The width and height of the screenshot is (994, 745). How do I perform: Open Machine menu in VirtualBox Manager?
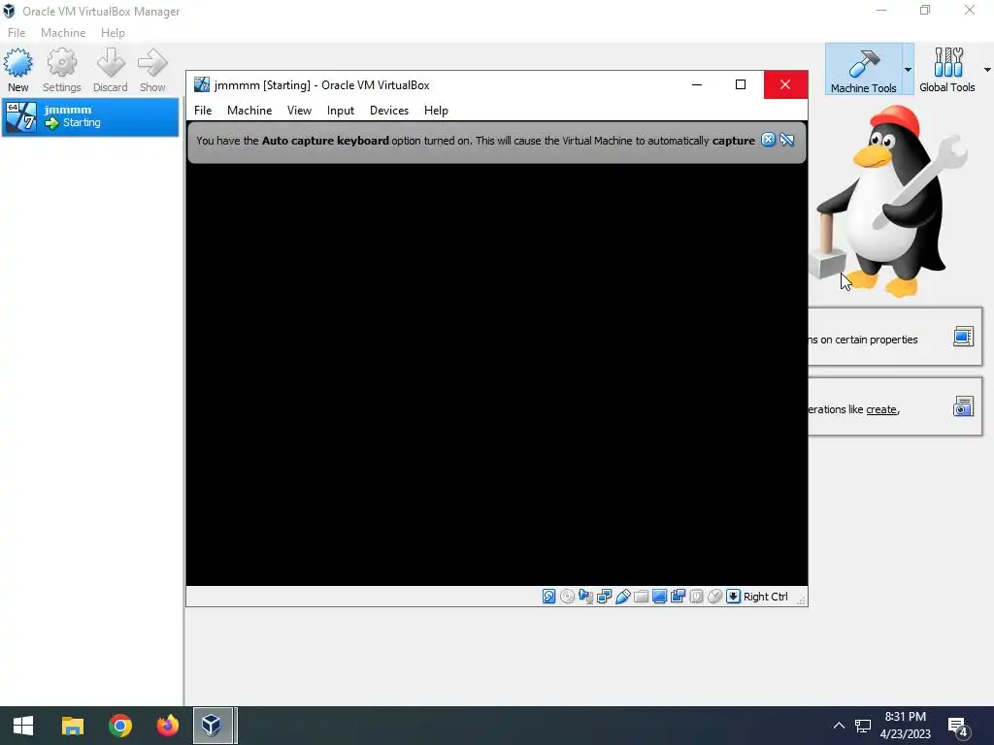(63, 32)
